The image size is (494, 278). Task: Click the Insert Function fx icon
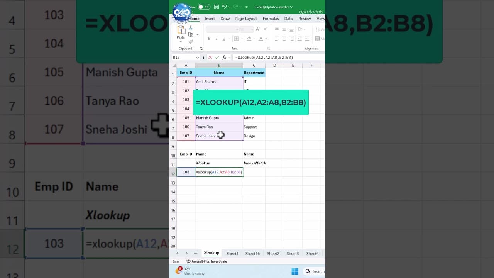pyautogui.click(x=224, y=57)
